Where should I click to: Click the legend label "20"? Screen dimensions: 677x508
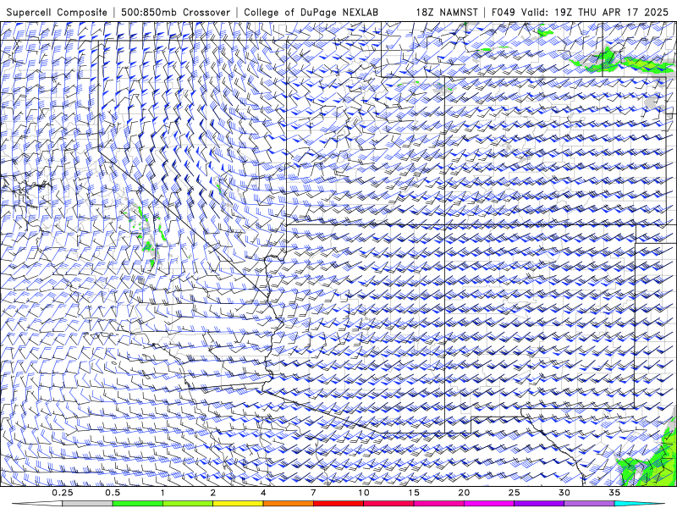point(464,493)
